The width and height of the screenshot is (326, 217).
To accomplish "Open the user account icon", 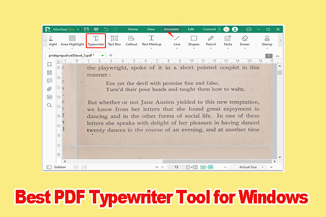I will point(235,29).
